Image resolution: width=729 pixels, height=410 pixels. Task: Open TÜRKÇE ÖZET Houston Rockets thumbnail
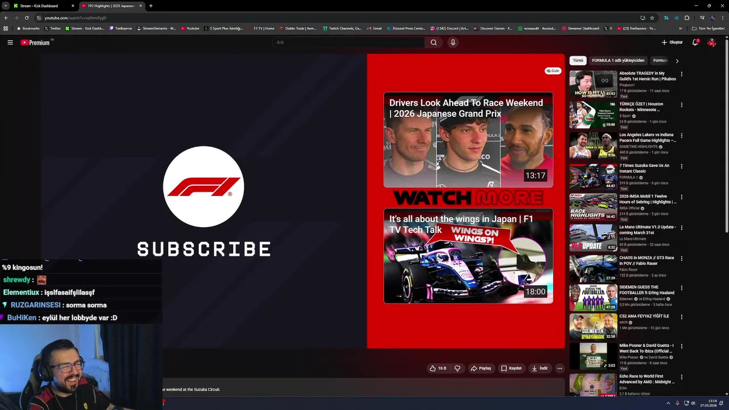coord(593,115)
